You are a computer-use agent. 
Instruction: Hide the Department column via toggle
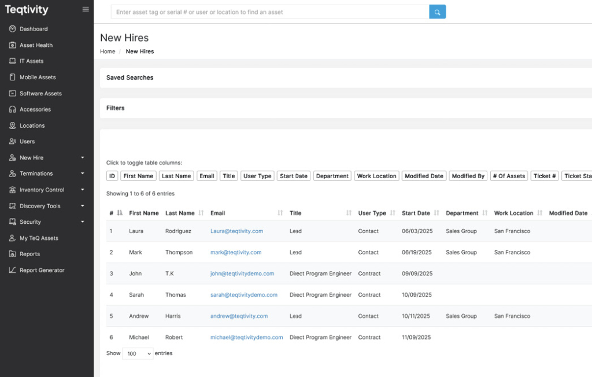point(332,176)
